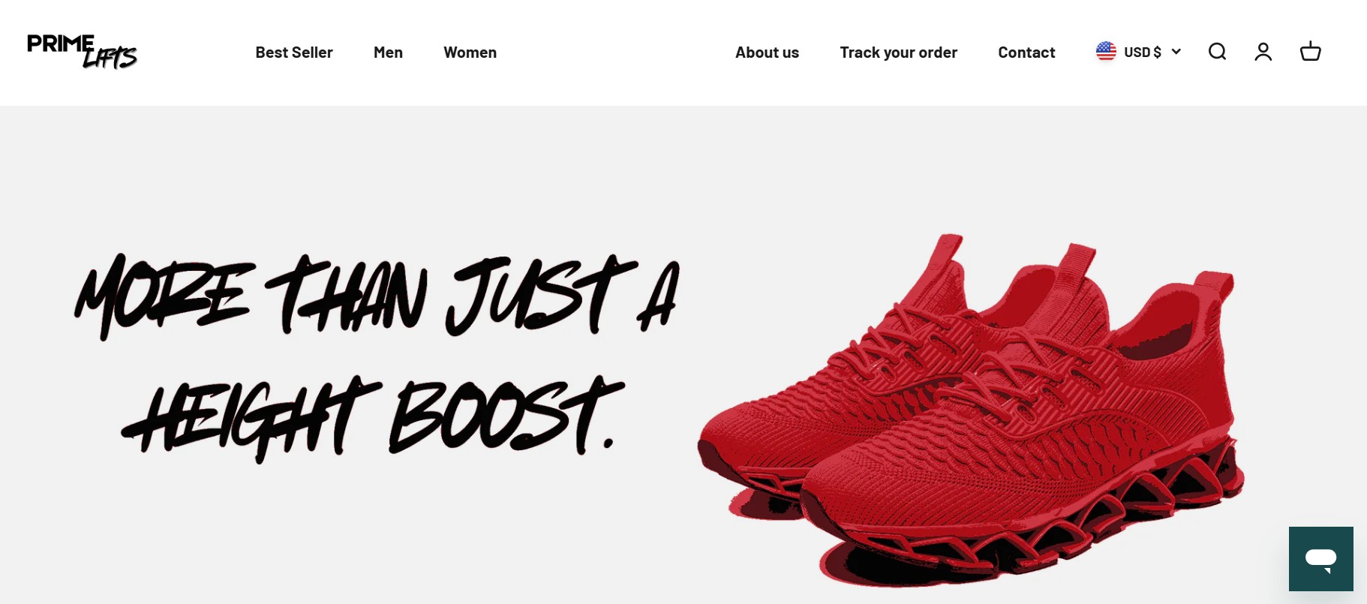Click the US flag currency icon
Viewport: 1367px width, 604px height.
(x=1106, y=52)
